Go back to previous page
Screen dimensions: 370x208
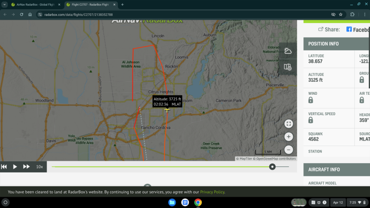5,14
